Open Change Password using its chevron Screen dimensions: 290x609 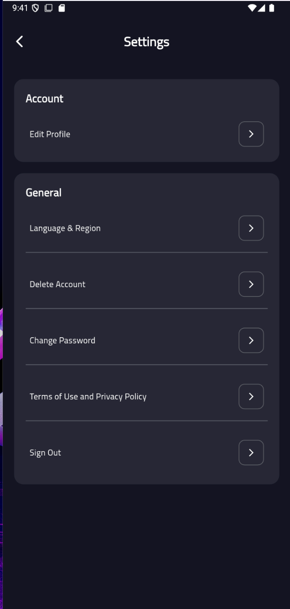click(251, 341)
